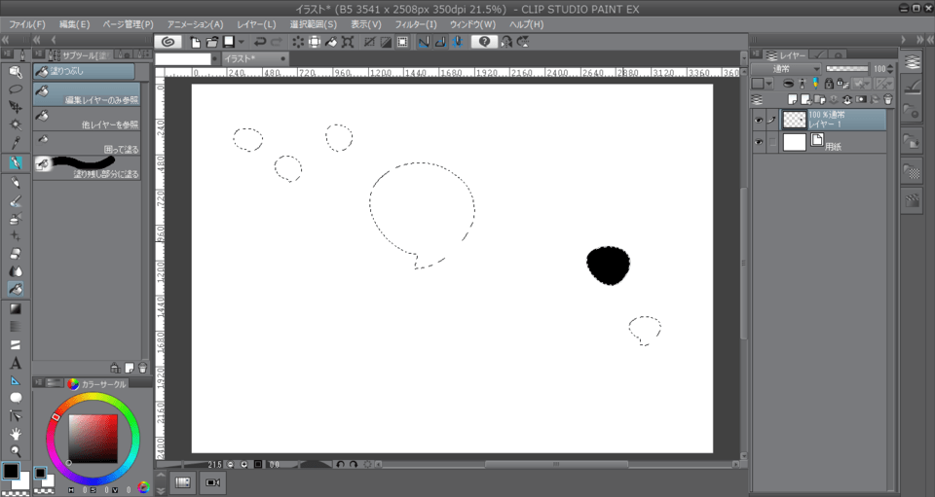The image size is (935, 497).
Task: Click New raster layer icon in Layer panel
Action: (793, 99)
